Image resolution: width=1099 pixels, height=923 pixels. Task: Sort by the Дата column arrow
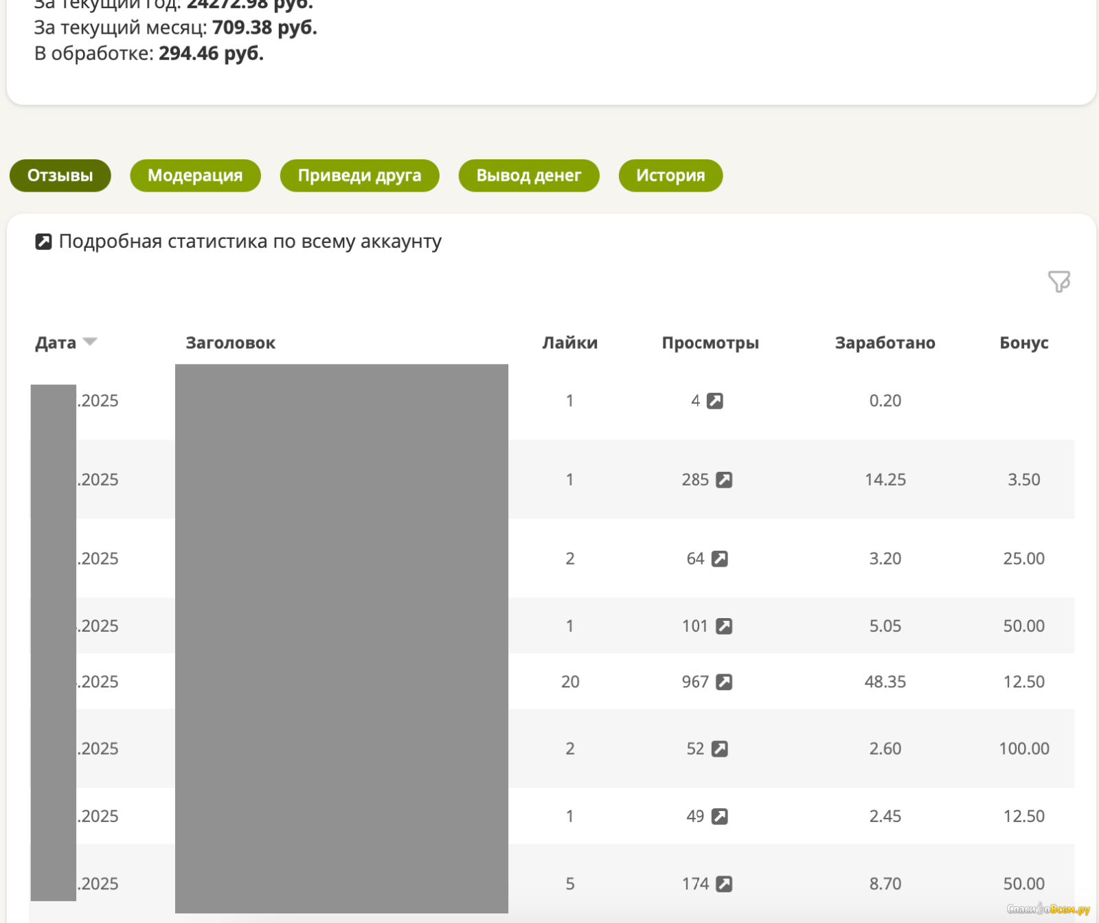(90, 342)
